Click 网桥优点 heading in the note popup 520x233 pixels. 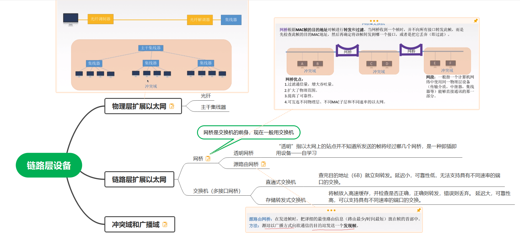coord(294,79)
